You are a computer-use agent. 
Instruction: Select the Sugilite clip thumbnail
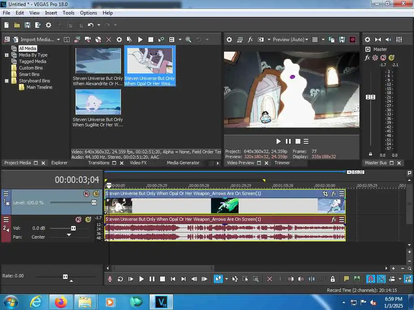coord(98,102)
